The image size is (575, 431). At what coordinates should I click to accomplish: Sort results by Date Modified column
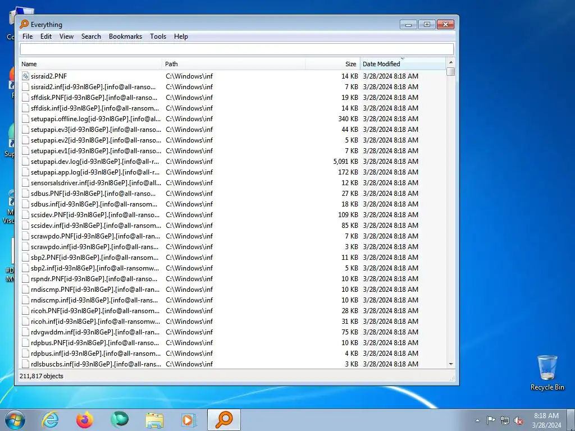(403, 64)
